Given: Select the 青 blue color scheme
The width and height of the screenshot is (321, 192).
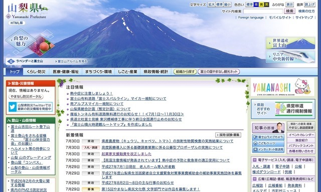Looking at the screenshot, I should coord(256,4).
